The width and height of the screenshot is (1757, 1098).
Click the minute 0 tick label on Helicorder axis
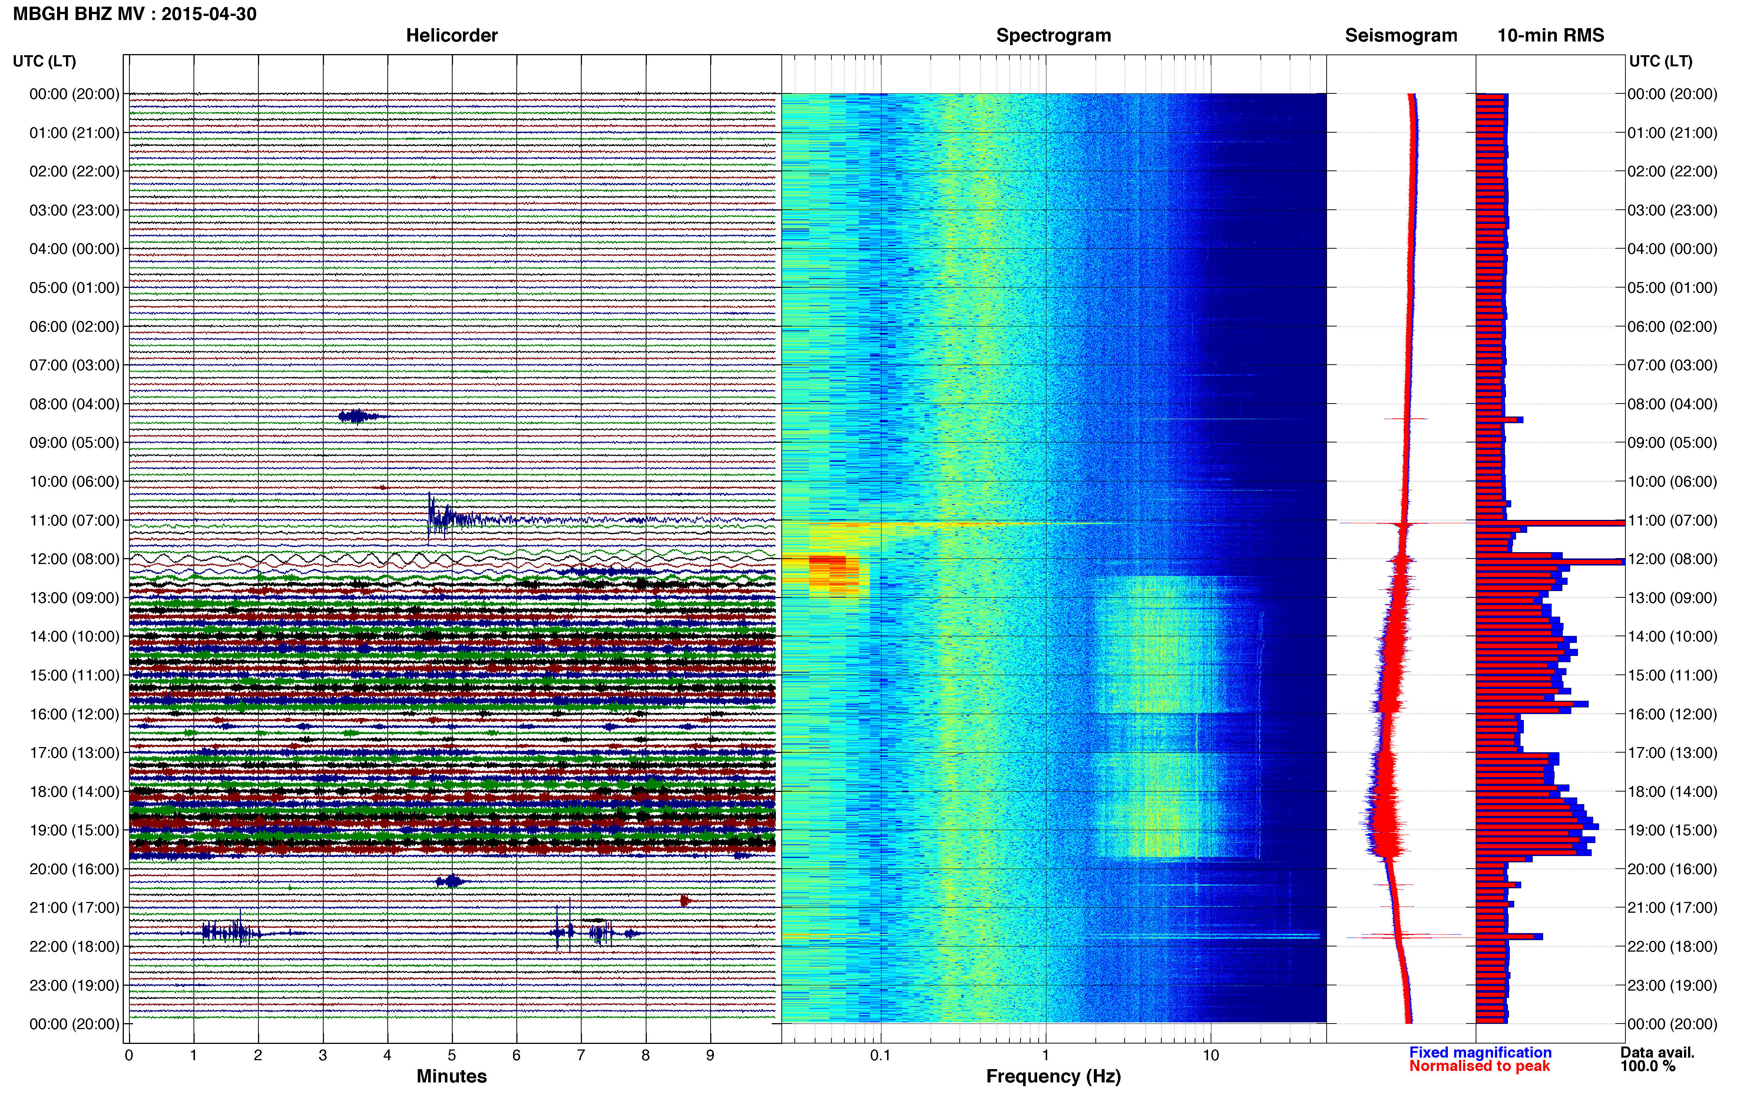129,1055
